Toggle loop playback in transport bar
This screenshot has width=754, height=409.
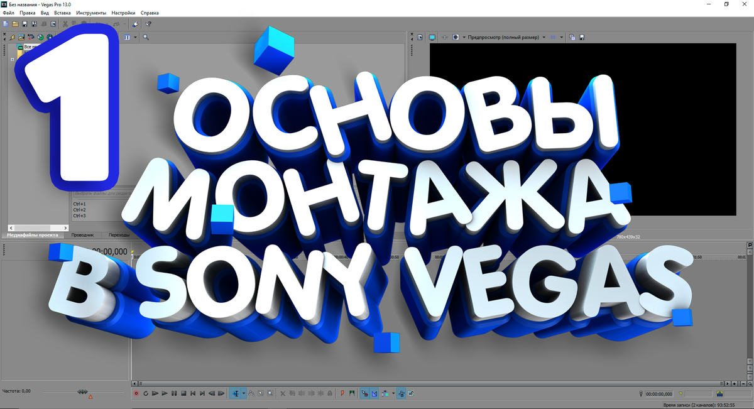[x=146, y=393]
